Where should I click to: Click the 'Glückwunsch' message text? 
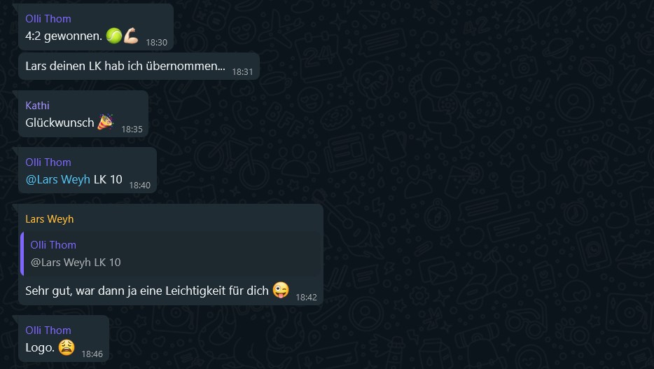pos(60,123)
